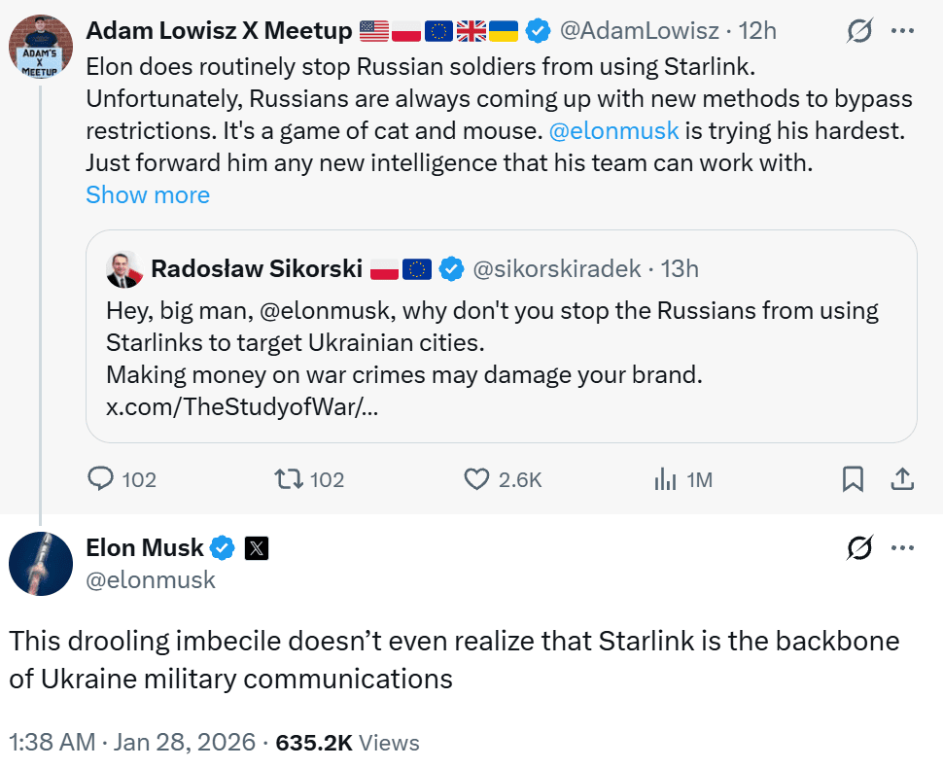The width and height of the screenshot is (943, 768).
Task: Open more options on Elon Musk's post
Action: point(903,548)
